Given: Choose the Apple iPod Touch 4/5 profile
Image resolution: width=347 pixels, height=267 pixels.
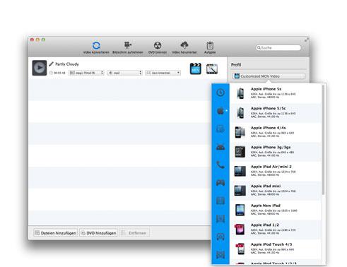Looking at the screenshot, I should pos(276,249).
